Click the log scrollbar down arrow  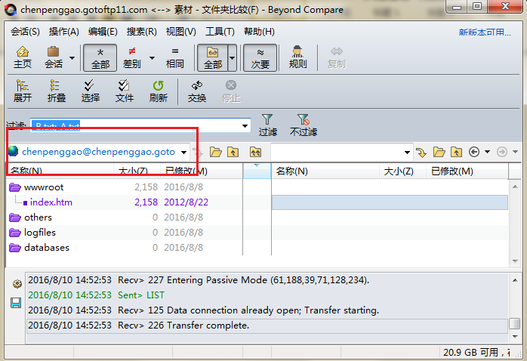pos(515,337)
